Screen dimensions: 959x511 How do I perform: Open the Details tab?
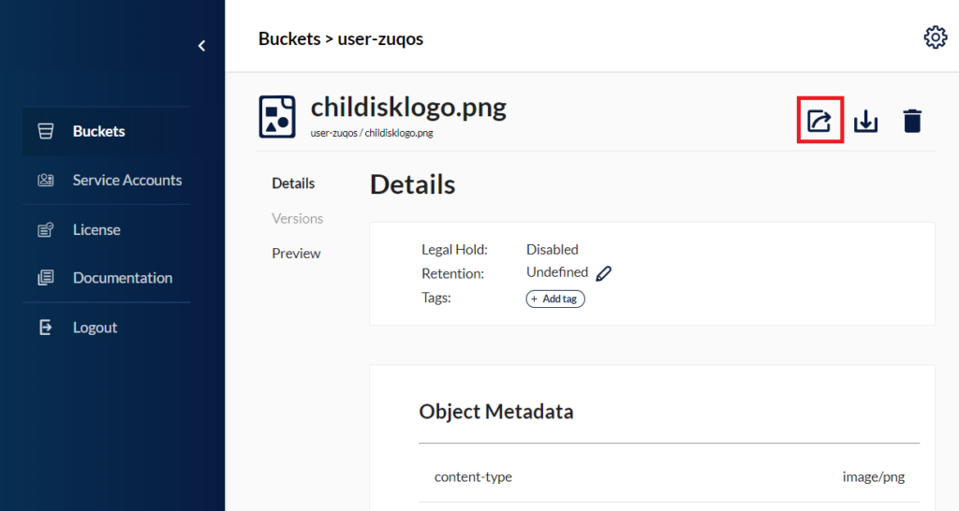point(293,183)
